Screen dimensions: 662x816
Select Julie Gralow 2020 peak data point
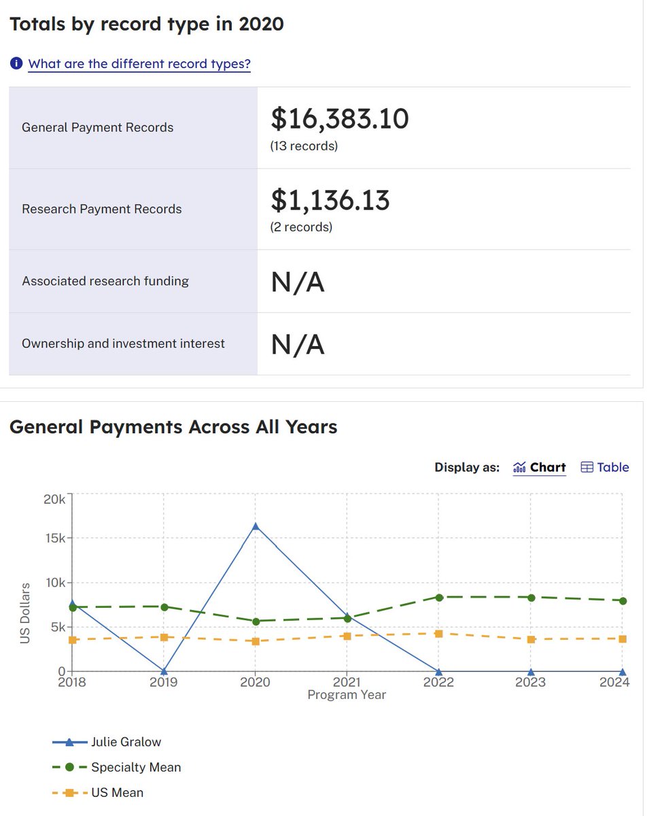(x=256, y=526)
